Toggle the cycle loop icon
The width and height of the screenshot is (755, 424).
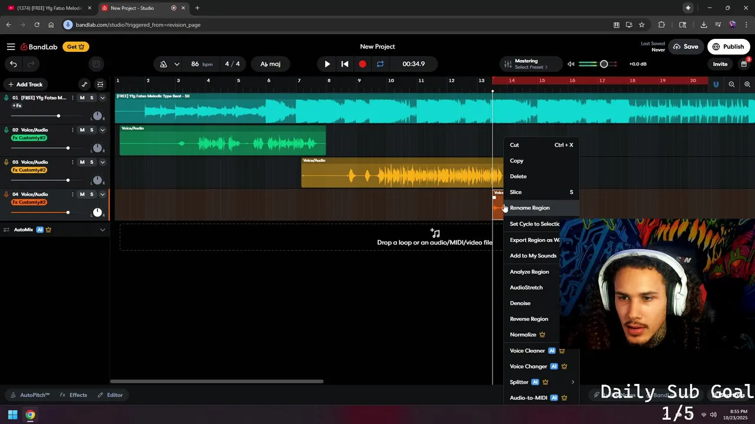(380, 64)
